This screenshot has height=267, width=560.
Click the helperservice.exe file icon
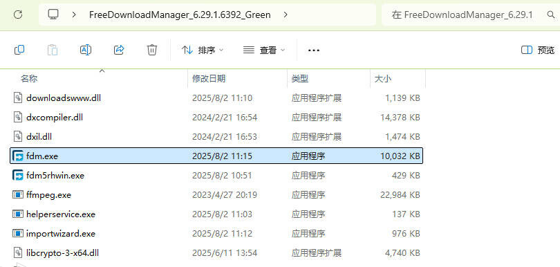(x=18, y=214)
